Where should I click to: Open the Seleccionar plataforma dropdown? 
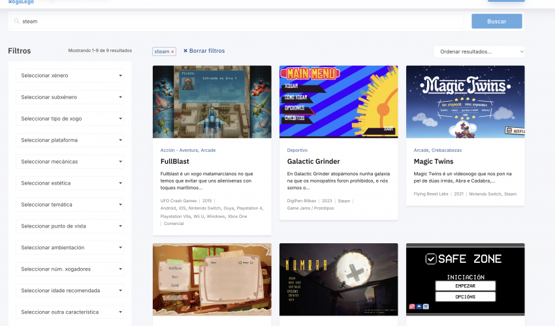coord(70,140)
